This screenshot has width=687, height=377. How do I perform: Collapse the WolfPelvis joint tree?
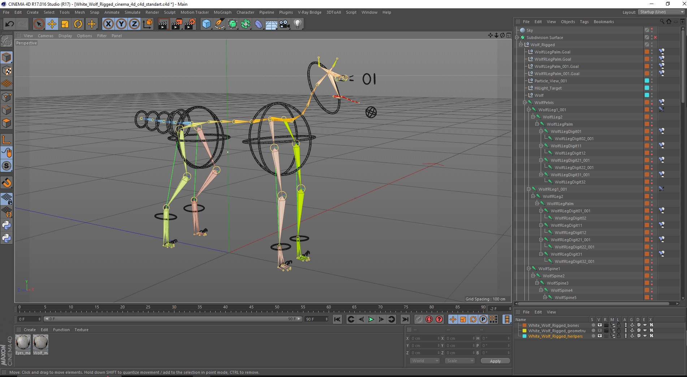[525, 103]
